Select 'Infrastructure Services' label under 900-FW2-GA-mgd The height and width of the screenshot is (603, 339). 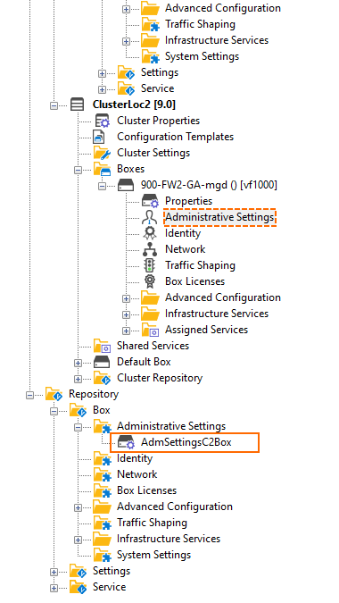click(x=217, y=314)
